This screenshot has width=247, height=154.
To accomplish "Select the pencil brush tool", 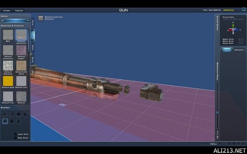I will tap(12, 114).
